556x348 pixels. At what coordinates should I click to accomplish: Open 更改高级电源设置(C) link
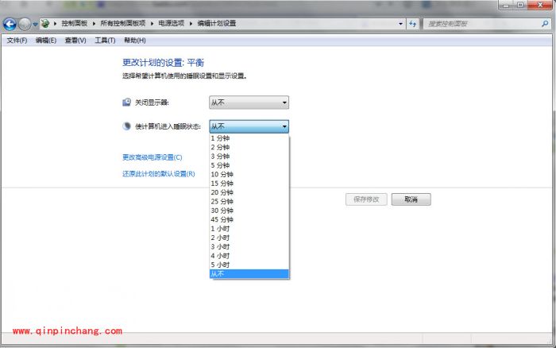click(x=153, y=157)
